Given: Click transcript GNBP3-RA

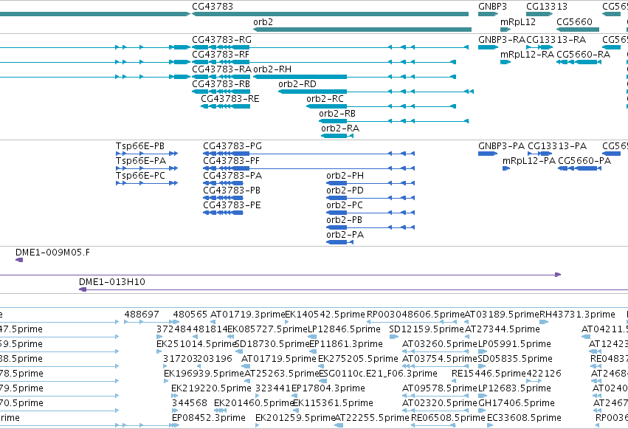Looking at the screenshot, I should [x=488, y=47].
